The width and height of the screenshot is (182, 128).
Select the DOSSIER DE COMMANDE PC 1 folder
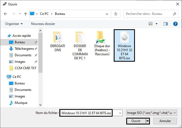pyautogui.click(x=80, y=45)
